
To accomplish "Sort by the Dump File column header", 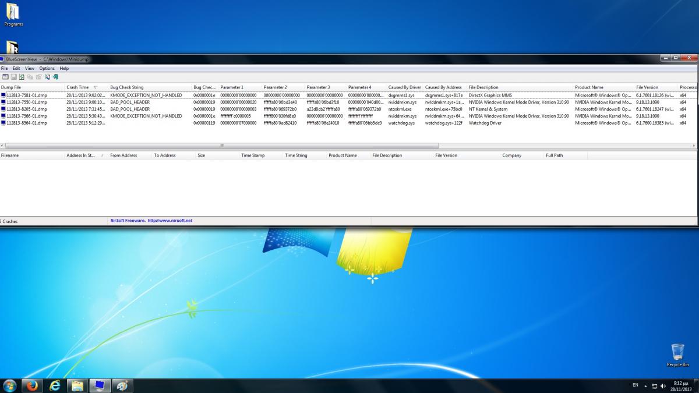I will click(x=33, y=87).
